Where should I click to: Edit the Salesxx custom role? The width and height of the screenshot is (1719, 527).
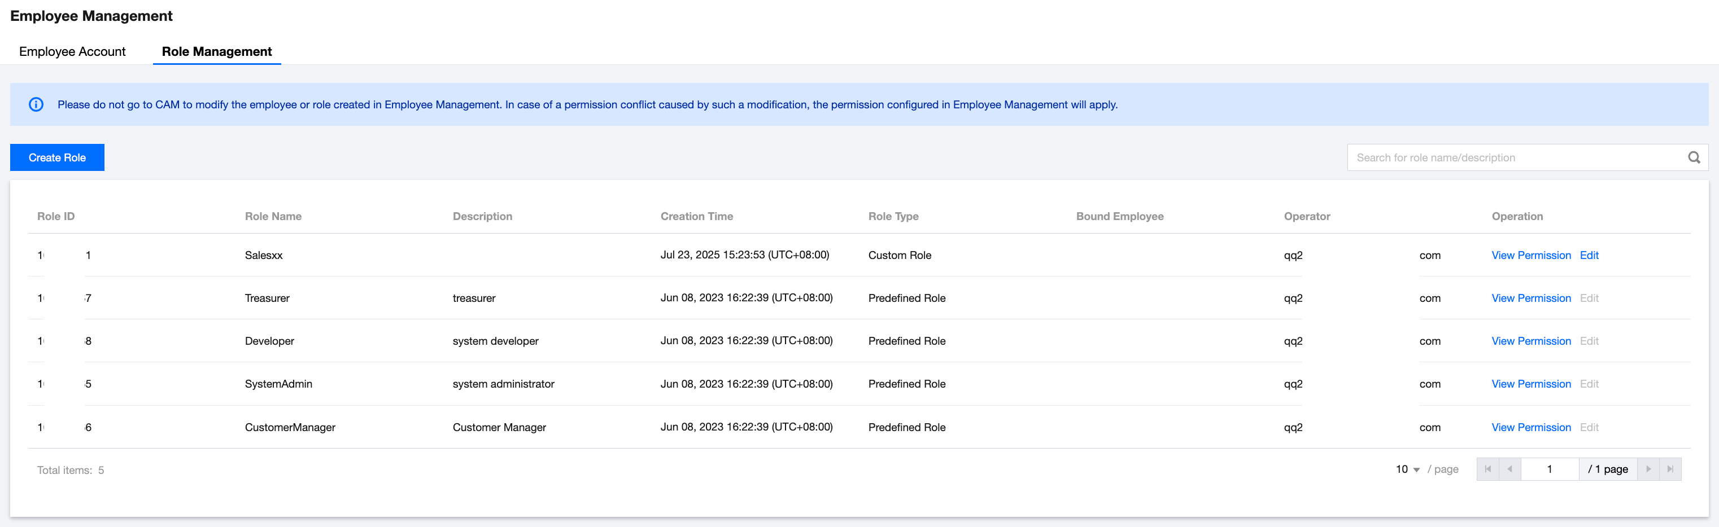pos(1589,256)
